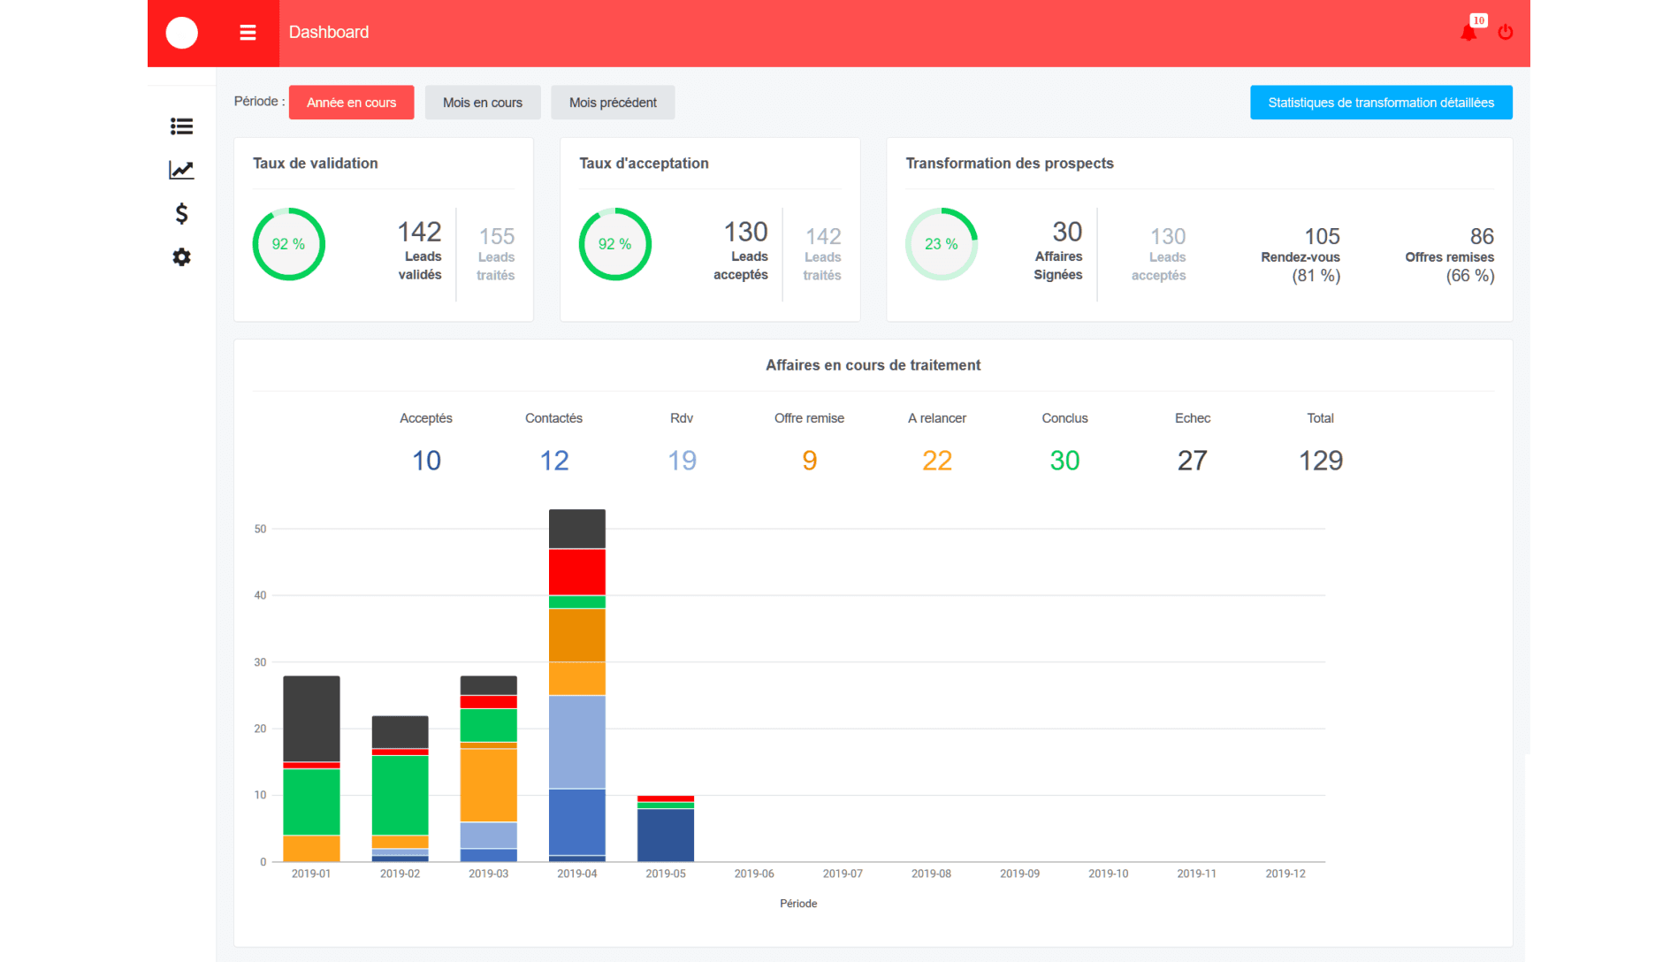The image size is (1678, 962).
Task: Click the 92 % acceptance rate gauge
Action: [615, 244]
